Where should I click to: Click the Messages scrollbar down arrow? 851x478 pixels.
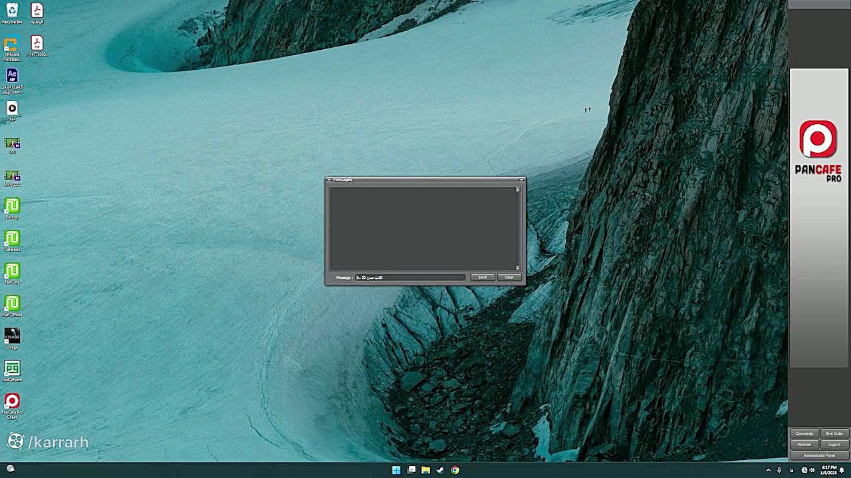coord(518,268)
